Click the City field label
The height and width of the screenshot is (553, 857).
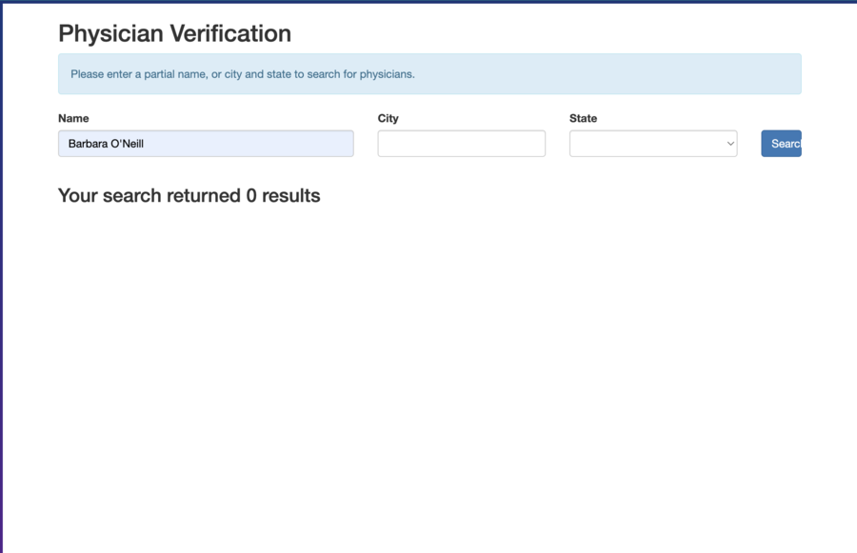389,118
